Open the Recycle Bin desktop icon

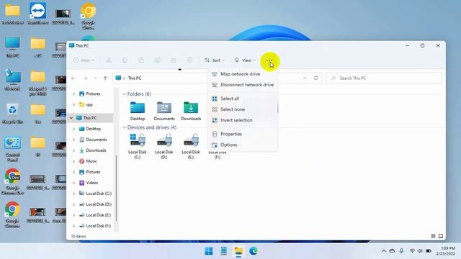click(x=12, y=110)
